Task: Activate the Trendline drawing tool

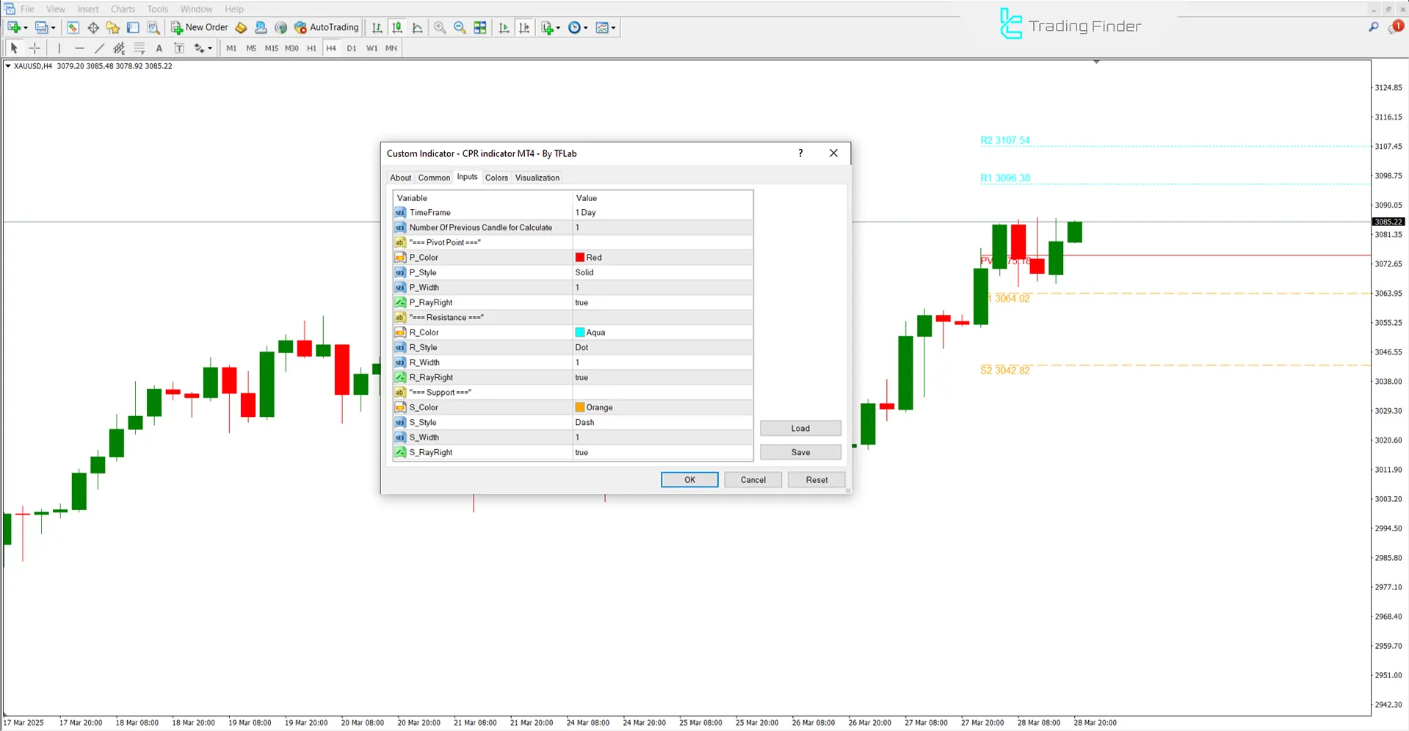Action: 100,48
